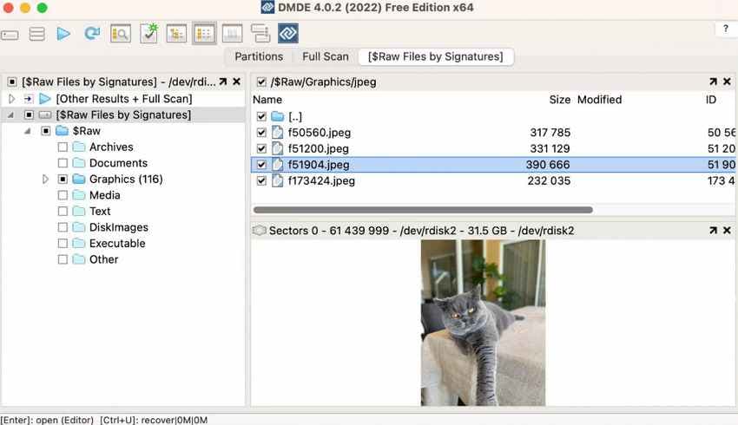Screen dimensions: 738x425
Task: Check the Documents folder checkbox
Action: (63, 163)
